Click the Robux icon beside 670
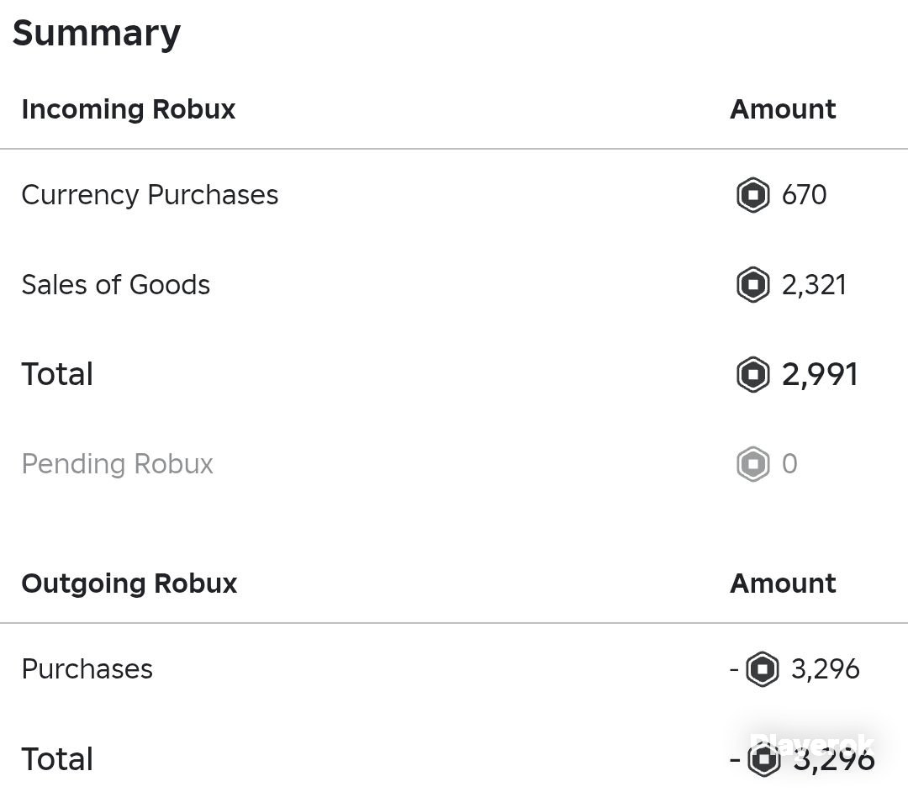Screen dimensions: 908x792 pos(752,195)
